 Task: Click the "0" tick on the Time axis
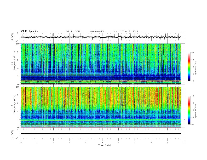click(21, 142)
